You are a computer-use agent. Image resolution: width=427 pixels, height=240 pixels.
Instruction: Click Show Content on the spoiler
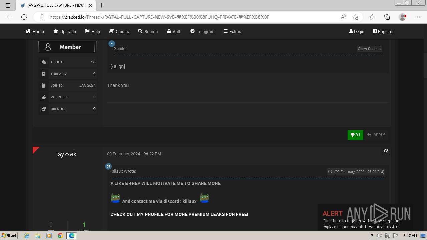(x=369, y=49)
